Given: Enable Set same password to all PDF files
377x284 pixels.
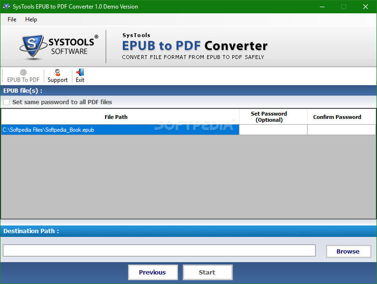Looking at the screenshot, I should 7,102.
